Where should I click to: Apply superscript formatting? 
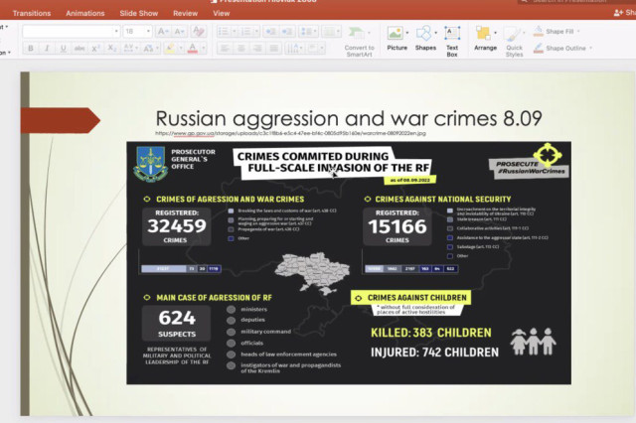pyautogui.click(x=95, y=49)
